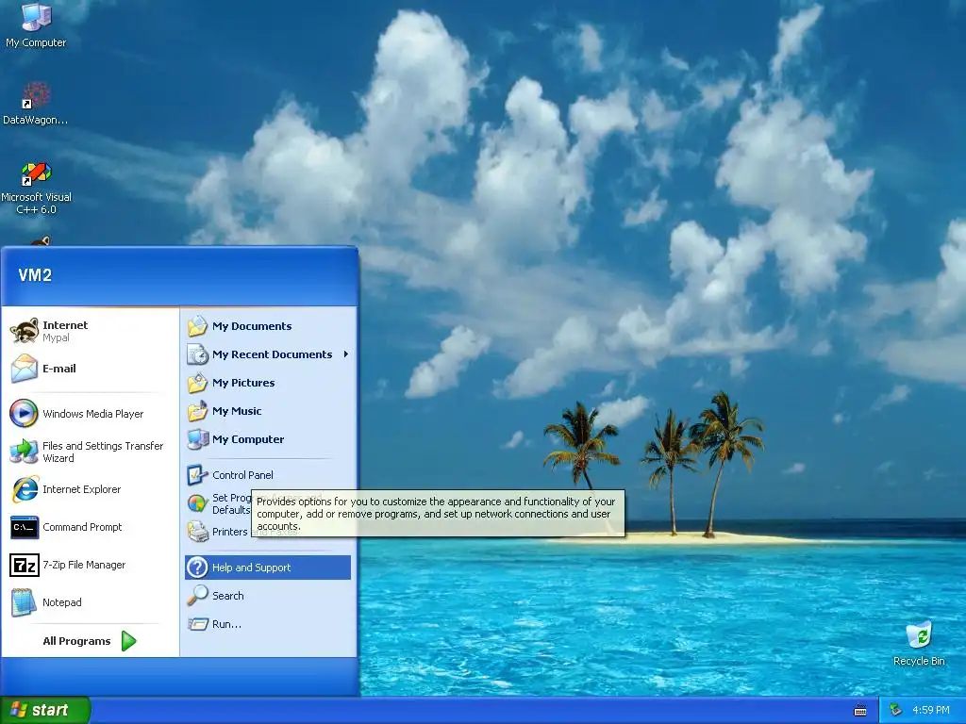
Task: Click the Run... label
Action: 226,624
